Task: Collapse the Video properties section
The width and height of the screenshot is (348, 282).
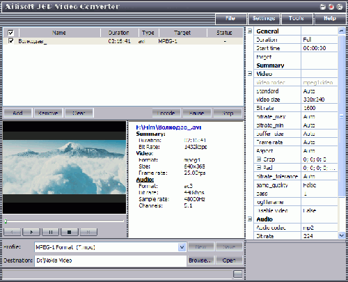Action: tap(250, 74)
